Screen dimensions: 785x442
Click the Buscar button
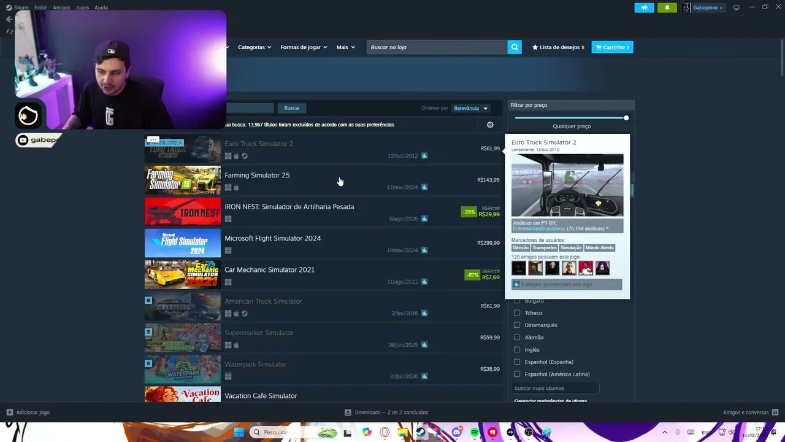[x=292, y=108]
